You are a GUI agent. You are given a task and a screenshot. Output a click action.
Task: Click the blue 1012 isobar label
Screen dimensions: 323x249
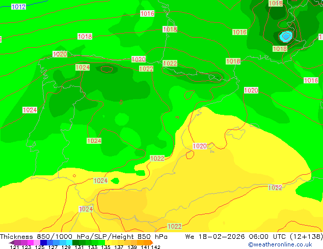(x=18, y=7)
